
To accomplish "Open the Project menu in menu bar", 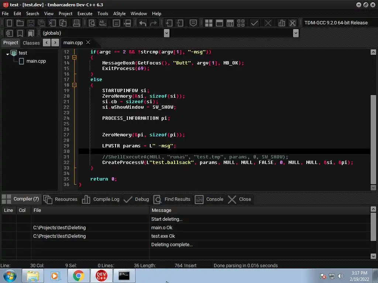I will (65, 14).
